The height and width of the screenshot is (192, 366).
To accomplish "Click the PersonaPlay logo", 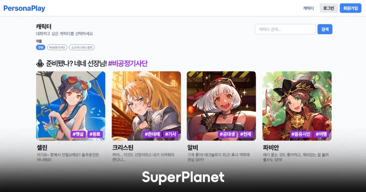I will point(24,9).
